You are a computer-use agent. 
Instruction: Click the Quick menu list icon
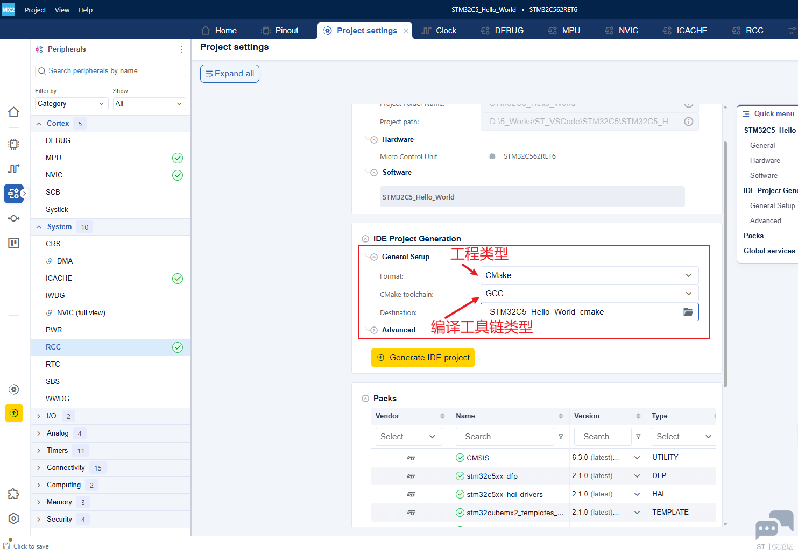746,114
